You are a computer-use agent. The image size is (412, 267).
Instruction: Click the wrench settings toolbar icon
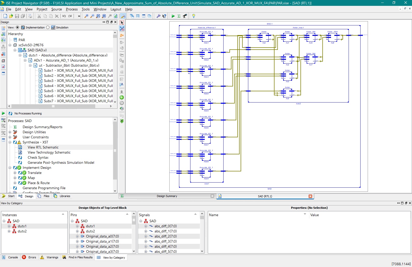point(158,16)
